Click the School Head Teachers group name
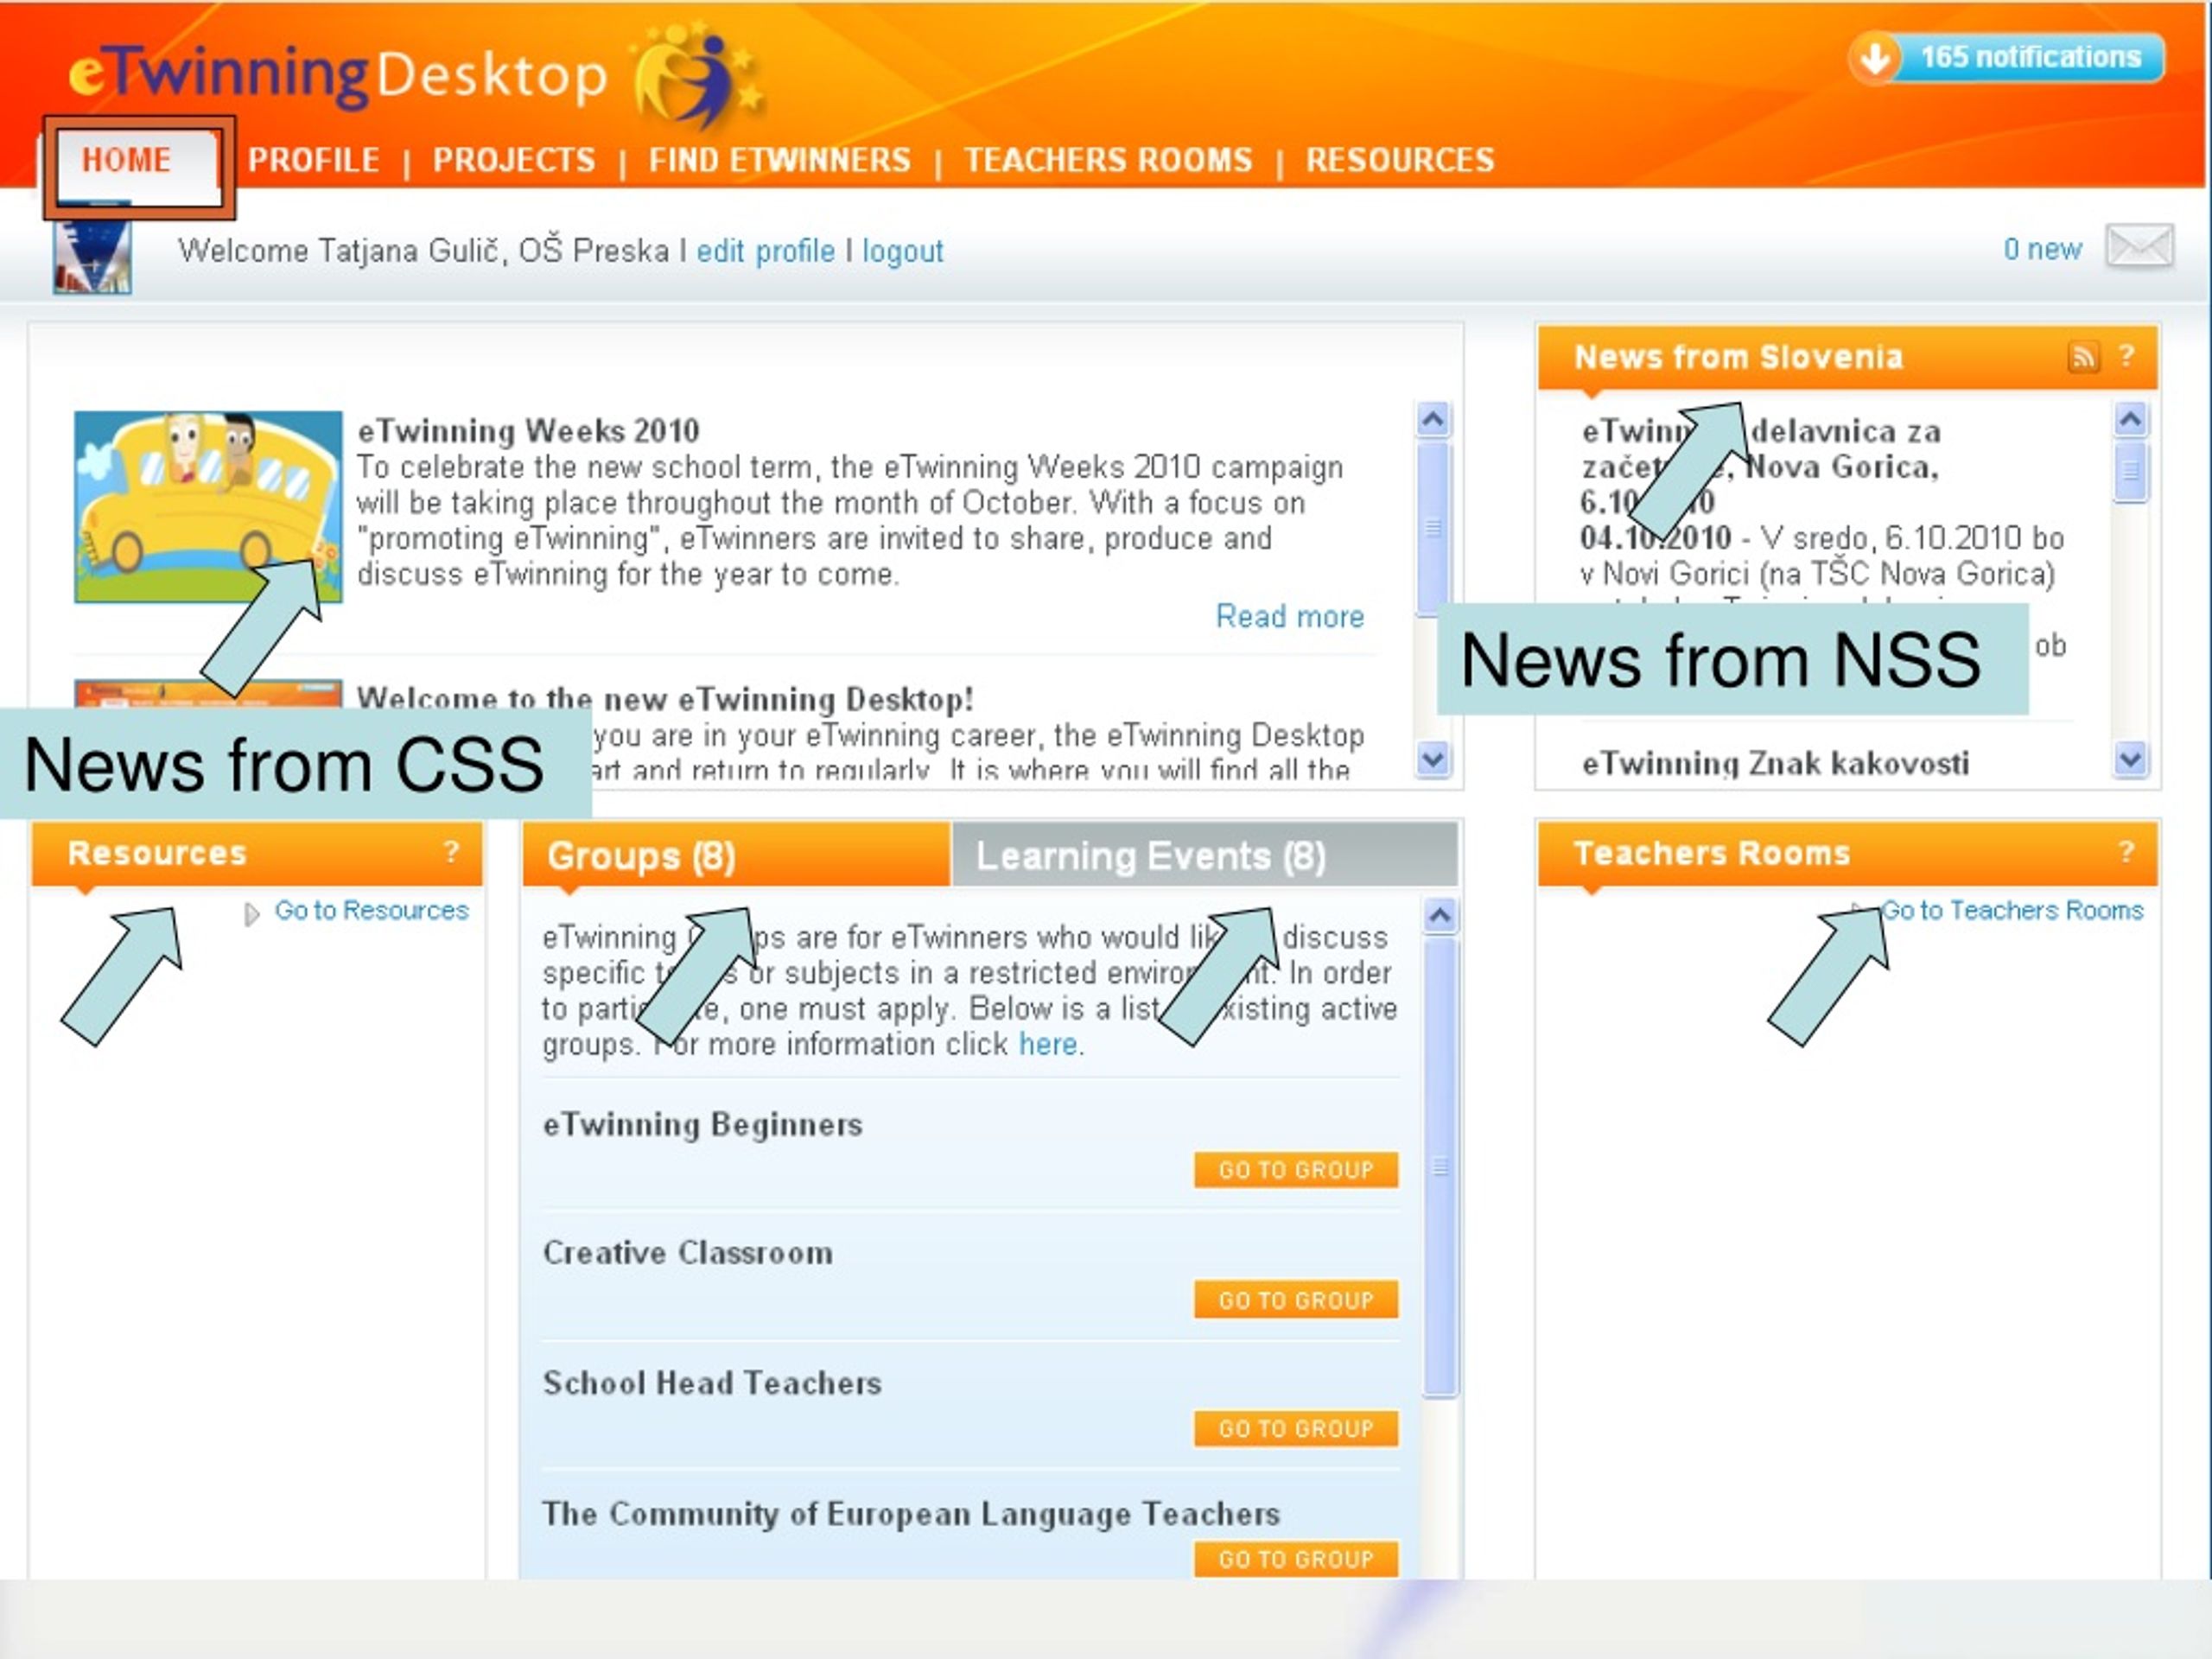Image resolution: width=2212 pixels, height=1659 pixels. (712, 1383)
